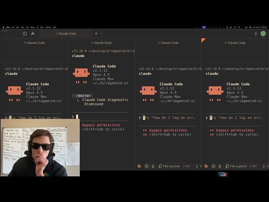269x202 pixels.
Task: Open the Apple menu
Action: click(3, 27)
